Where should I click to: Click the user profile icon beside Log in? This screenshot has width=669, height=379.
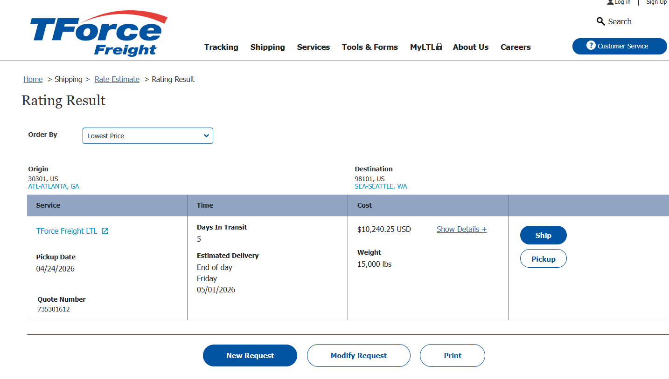click(x=610, y=2)
